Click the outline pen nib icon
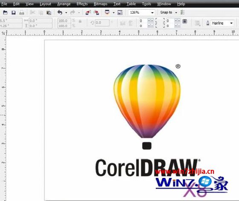 pyautogui.click(x=207, y=23)
